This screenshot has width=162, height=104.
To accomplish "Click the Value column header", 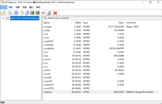I will (112, 23).
